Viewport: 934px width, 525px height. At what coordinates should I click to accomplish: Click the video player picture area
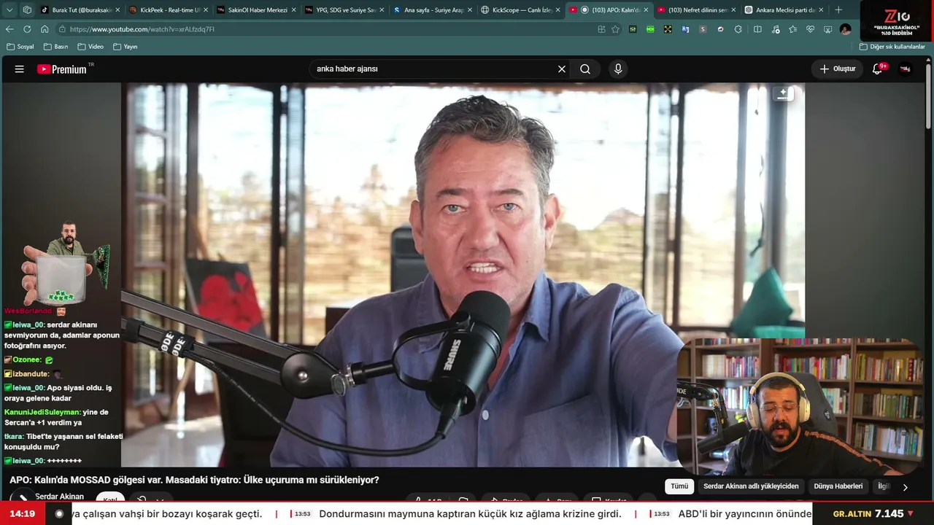[463, 275]
